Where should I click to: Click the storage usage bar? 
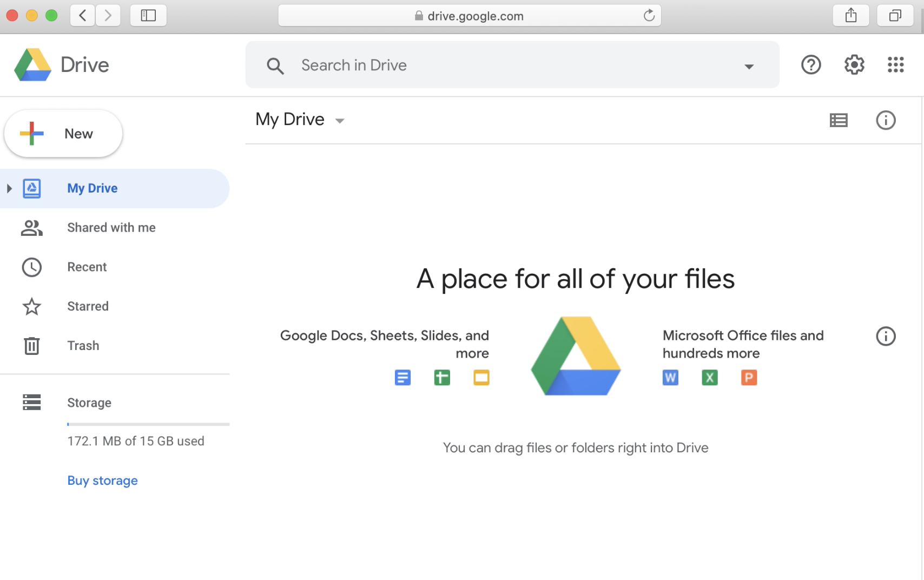tap(148, 424)
